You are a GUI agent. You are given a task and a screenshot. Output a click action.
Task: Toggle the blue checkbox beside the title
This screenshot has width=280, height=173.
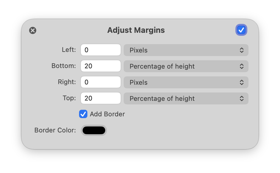click(241, 30)
